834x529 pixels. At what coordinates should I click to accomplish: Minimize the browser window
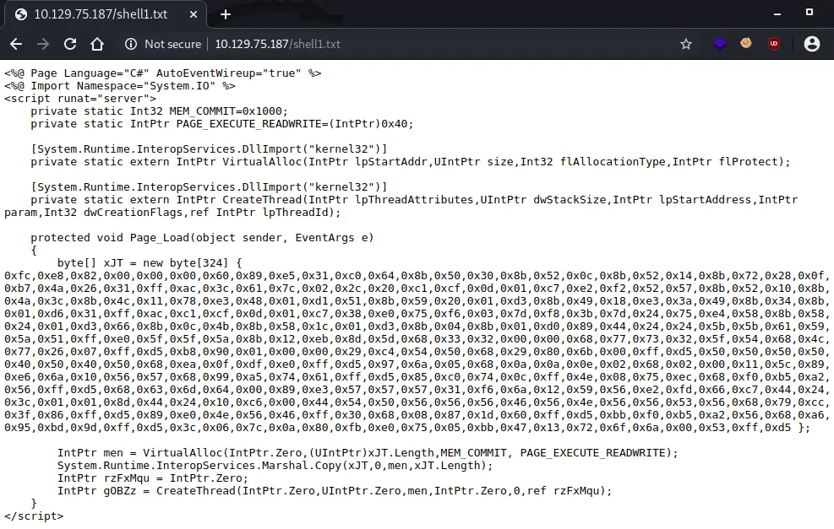(x=777, y=13)
